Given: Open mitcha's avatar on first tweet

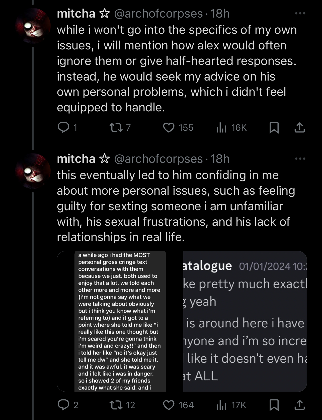Looking at the screenshot, I should tap(33, 26).
